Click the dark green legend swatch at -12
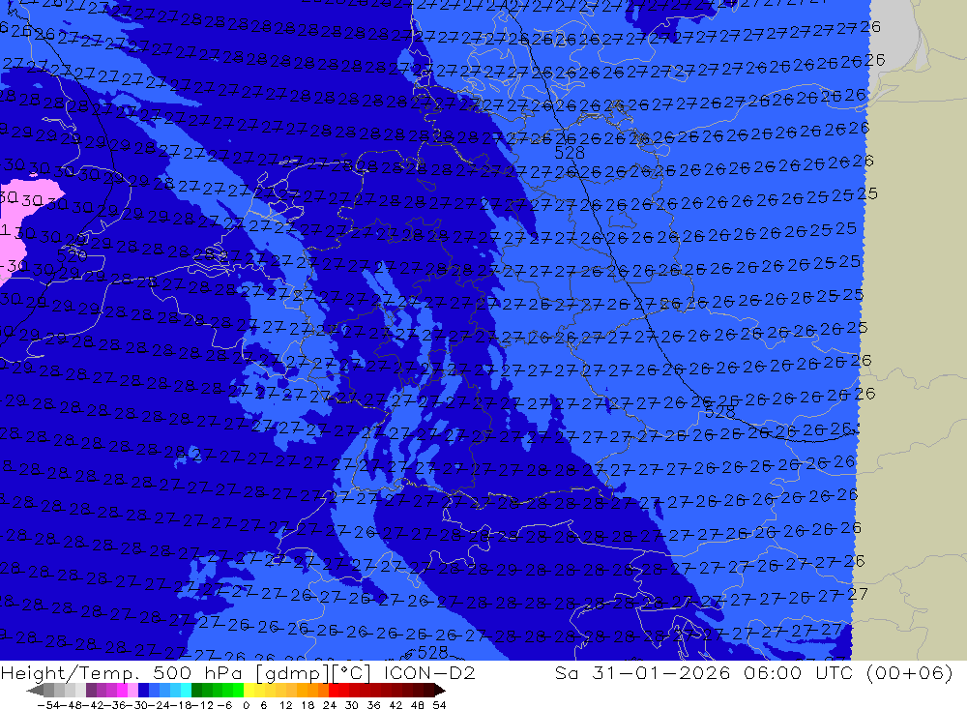This screenshot has height=709, width=967. [x=196, y=690]
